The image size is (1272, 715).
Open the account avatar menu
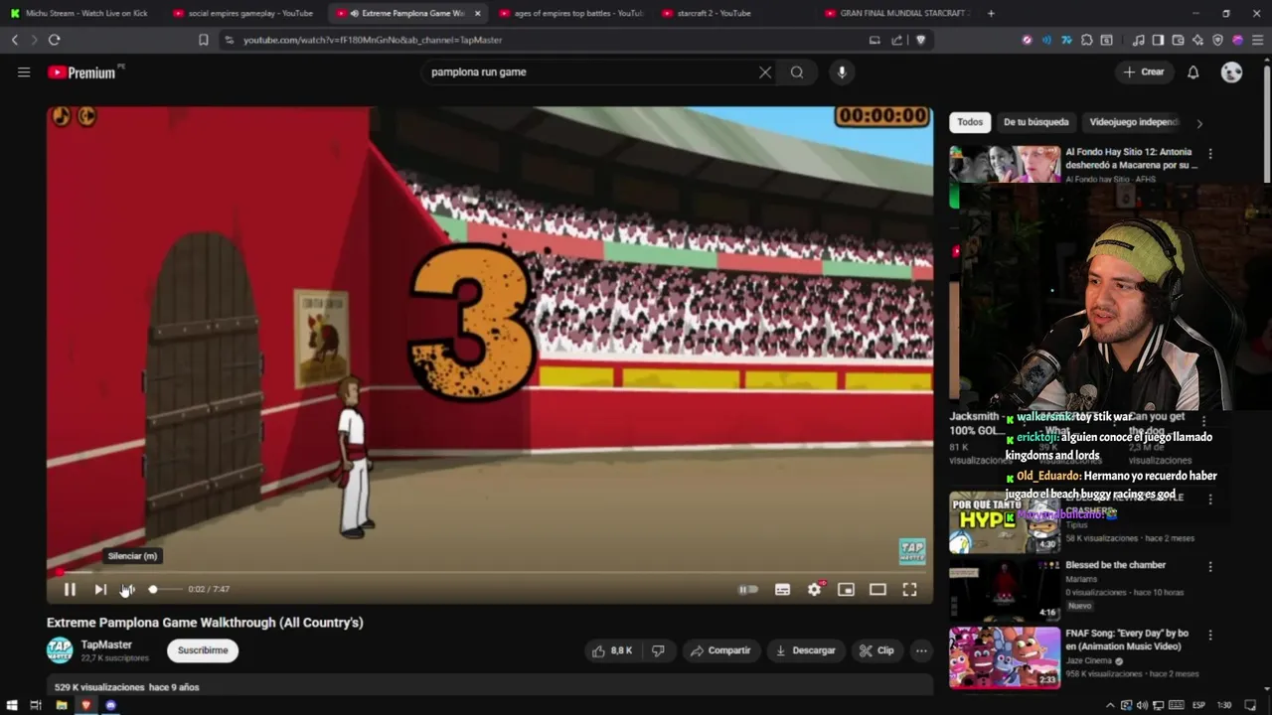point(1231,71)
